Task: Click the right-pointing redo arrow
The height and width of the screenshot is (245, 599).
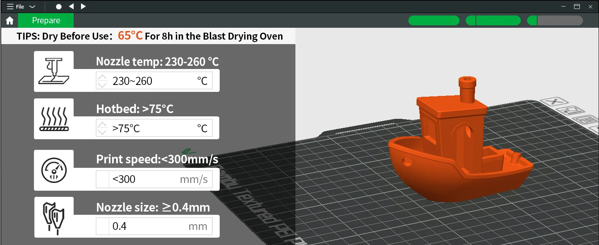Action: [83, 7]
